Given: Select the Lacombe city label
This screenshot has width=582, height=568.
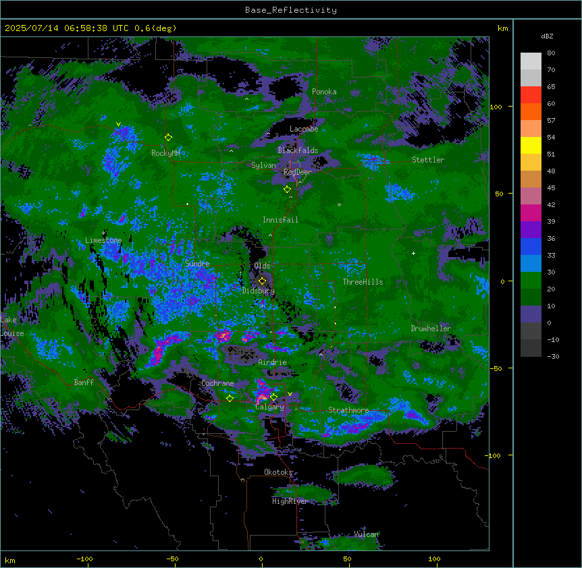Looking at the screenshot, I should pyautogui.click(x=304, y=129).
